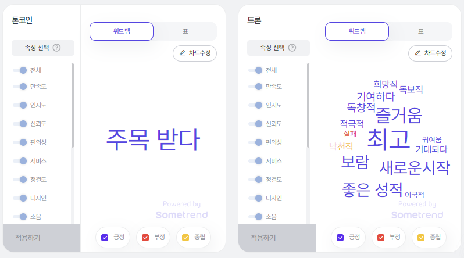Uncheck 긍정 checkbox under 트론 word map
This screenshot has width=464, height=258.
tap(340, 238)
